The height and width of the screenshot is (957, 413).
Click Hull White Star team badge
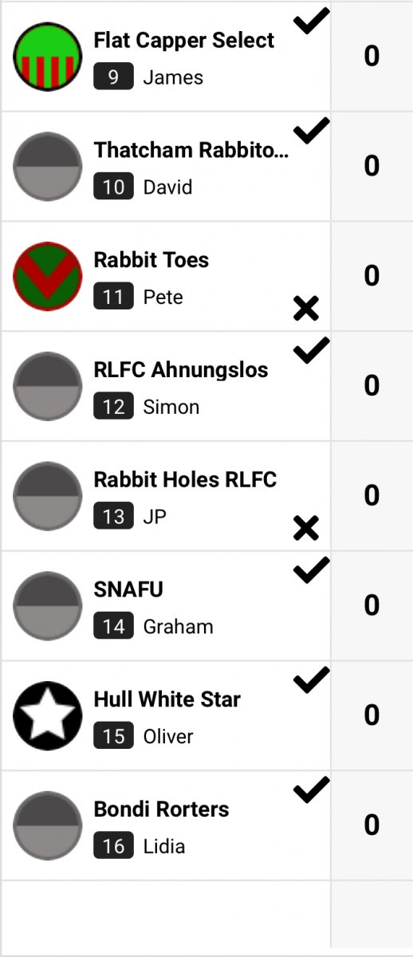48,716
